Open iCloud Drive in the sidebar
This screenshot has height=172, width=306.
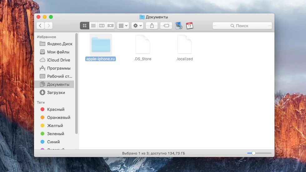[54, 60]
